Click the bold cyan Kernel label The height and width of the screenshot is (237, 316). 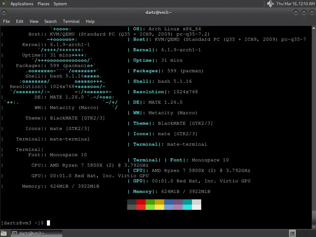point(142,50)
